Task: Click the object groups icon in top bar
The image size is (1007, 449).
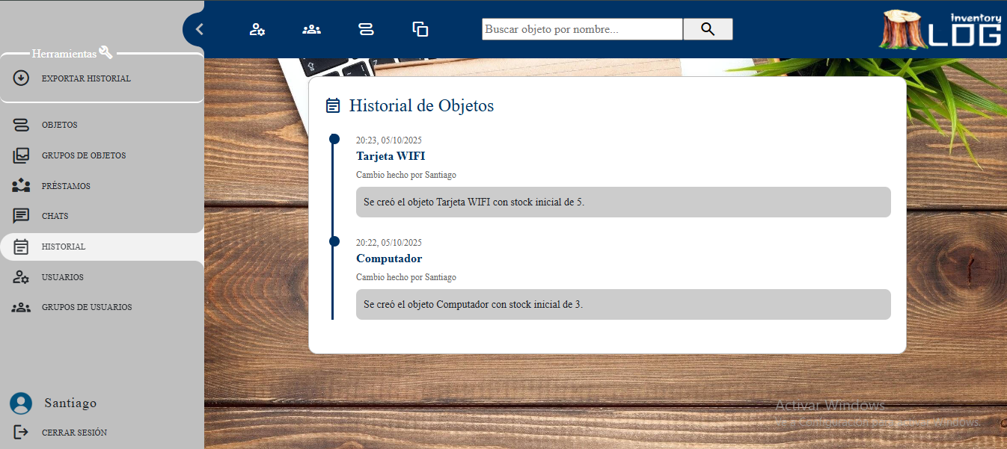Action: pyautogui.click(x=420, y=29)
